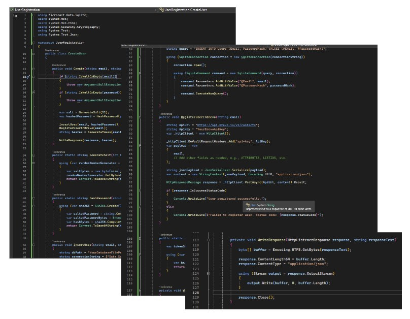Click the class icon beside UserRegistration.CreateUser

[161, 10]
